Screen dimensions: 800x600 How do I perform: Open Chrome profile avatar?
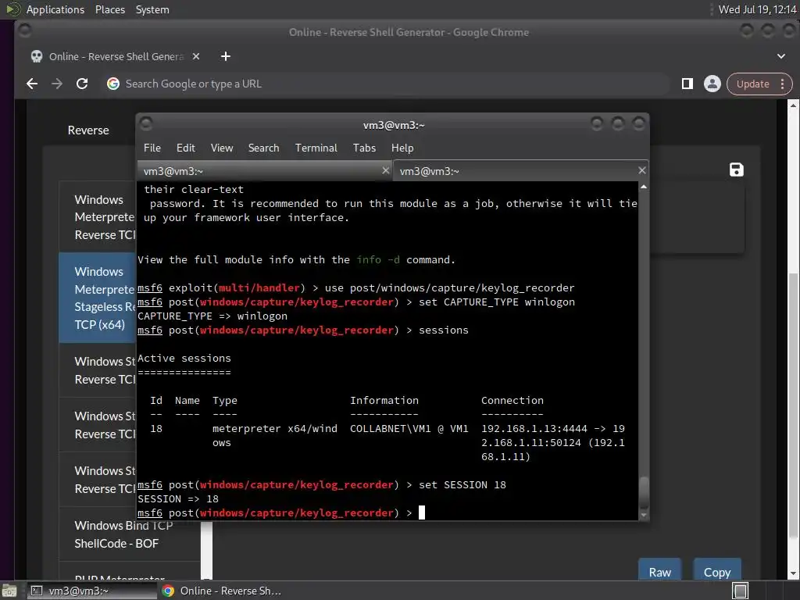[712, 84]
